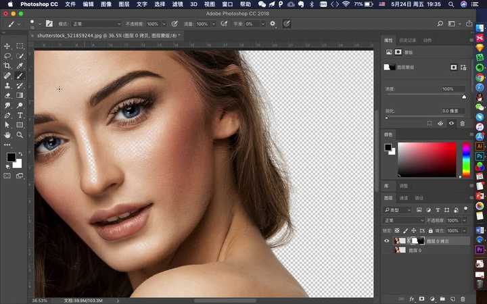Open the 图像 menu
Image resolution: width=487 pixels, height=304 pixels.
[x=106, y=4]
